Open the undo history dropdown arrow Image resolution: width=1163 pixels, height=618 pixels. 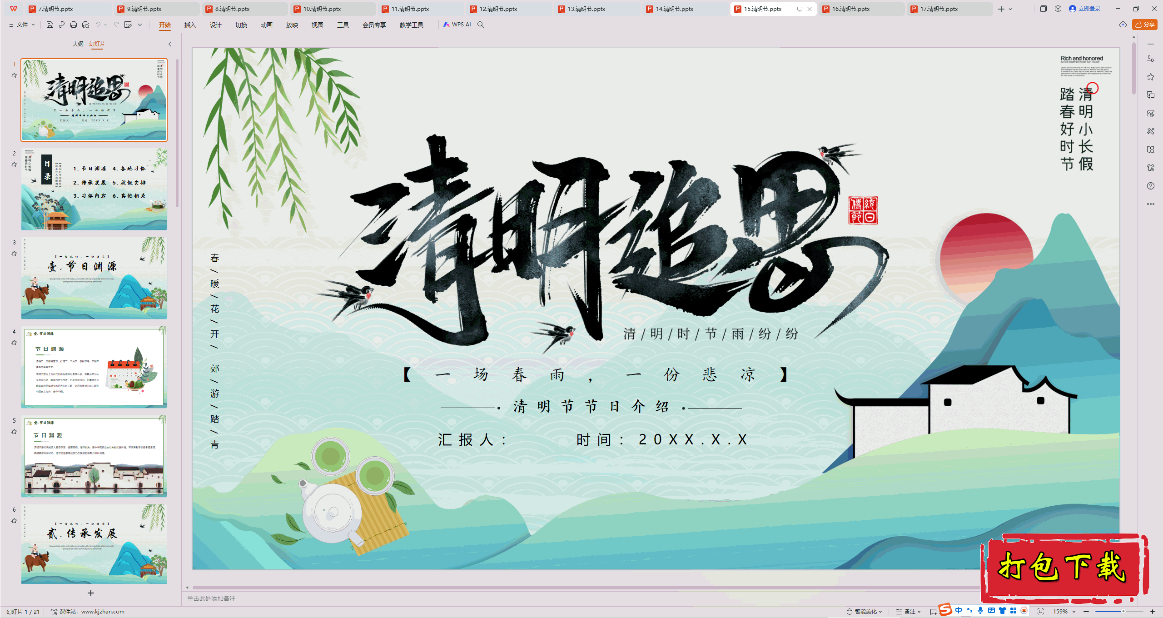(x=105, y=25)
